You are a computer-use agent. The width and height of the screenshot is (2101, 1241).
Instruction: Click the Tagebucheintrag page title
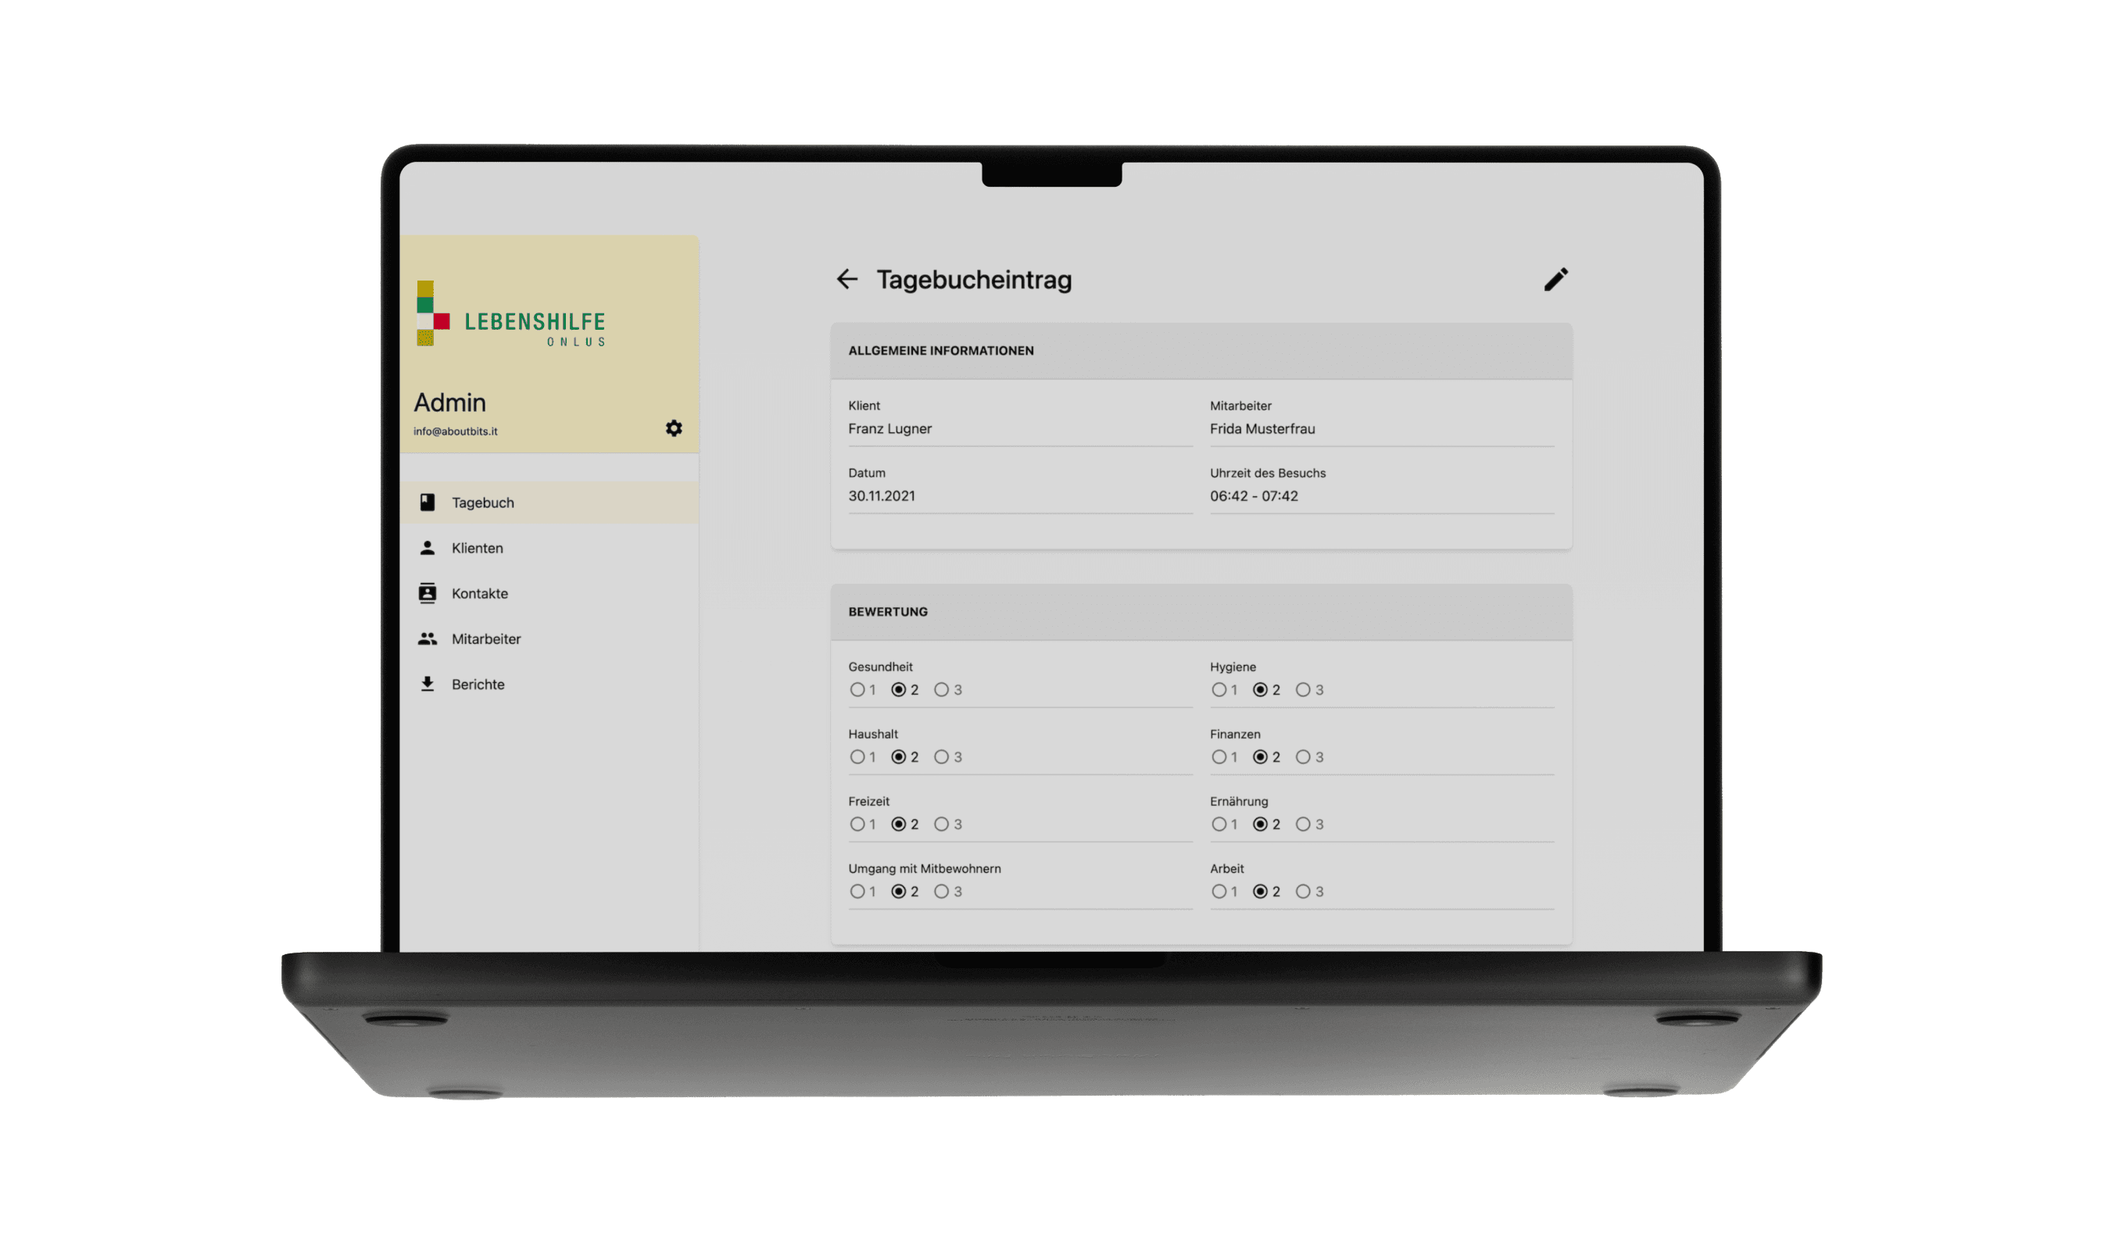click(975, 279)
